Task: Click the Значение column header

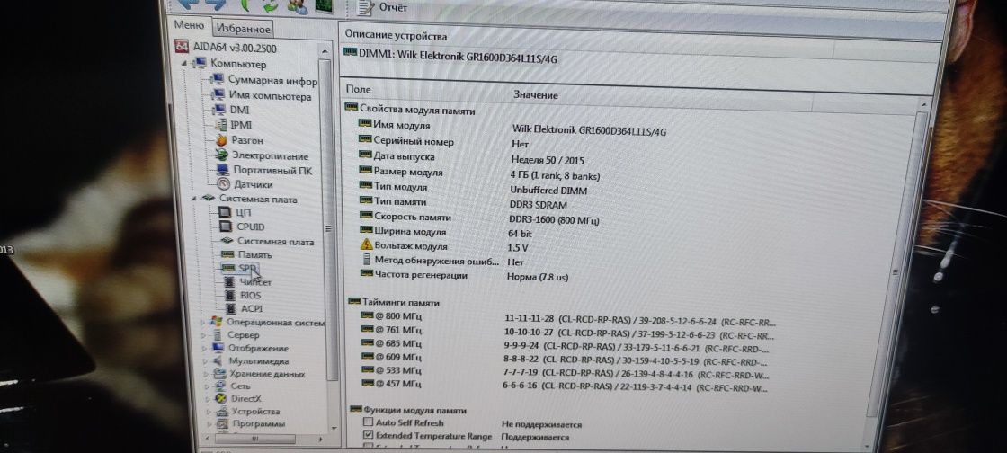Action: coord(536,94)
